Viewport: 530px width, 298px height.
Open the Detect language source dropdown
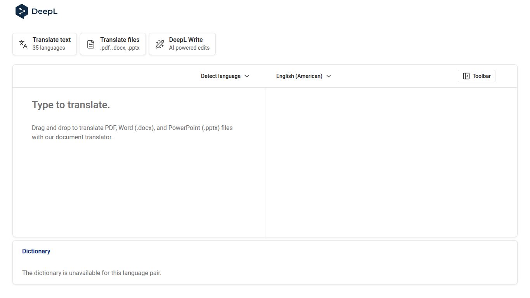220,76
